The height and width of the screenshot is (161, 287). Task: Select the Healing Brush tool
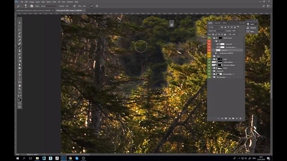click(x=20, y=44)
